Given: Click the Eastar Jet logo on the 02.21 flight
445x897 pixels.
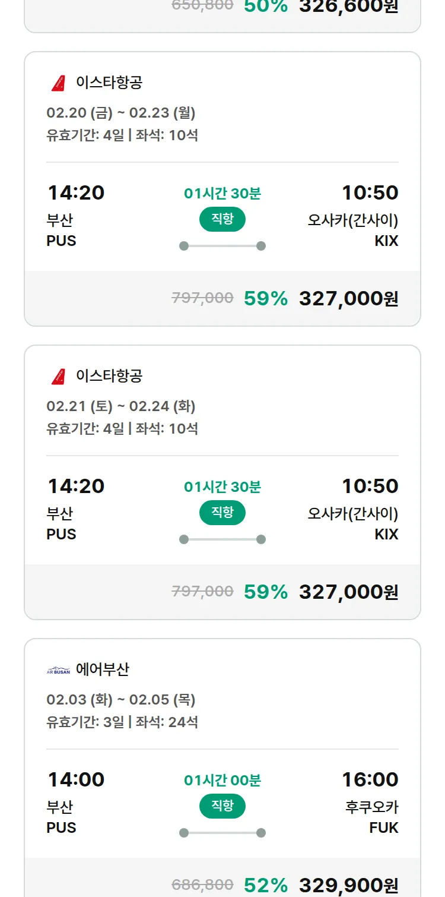Looking at the screenshot, I should 58,377.
